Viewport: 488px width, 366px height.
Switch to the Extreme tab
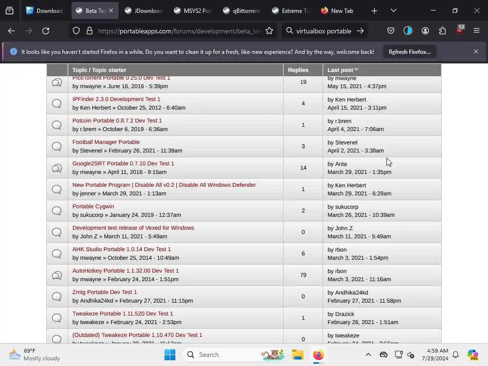point(291,10)
